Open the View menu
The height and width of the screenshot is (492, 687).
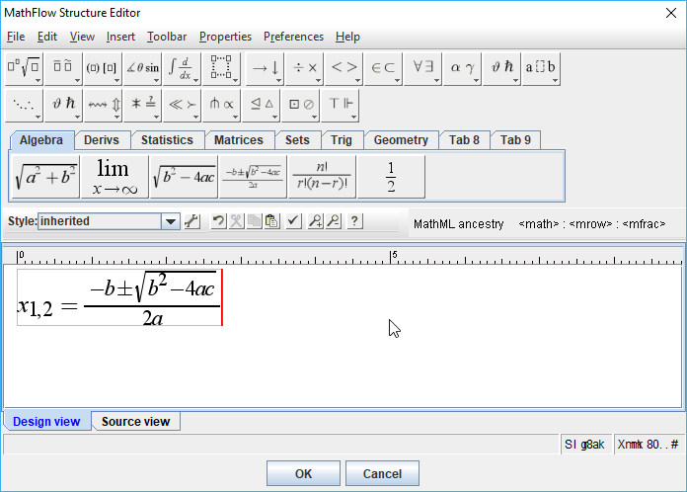(82, 37)
